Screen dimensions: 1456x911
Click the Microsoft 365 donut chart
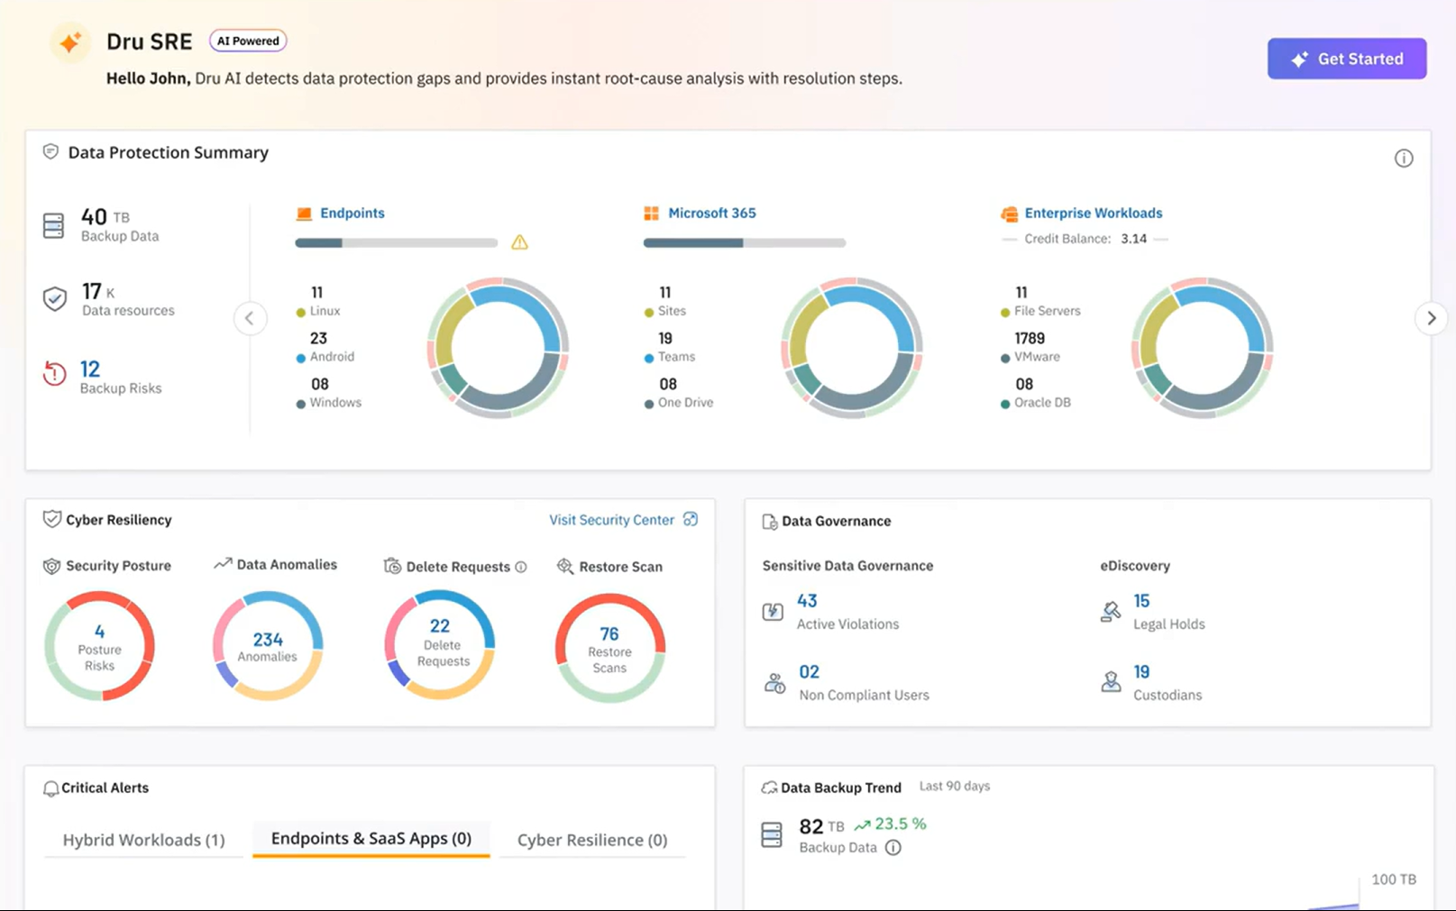point(852,348)
